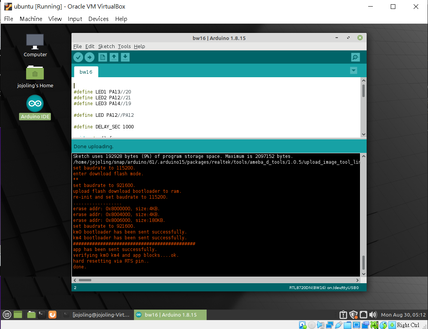Click console horizontal scrollbar right arrow
The image size is (428, 329).
pos(357,280)
